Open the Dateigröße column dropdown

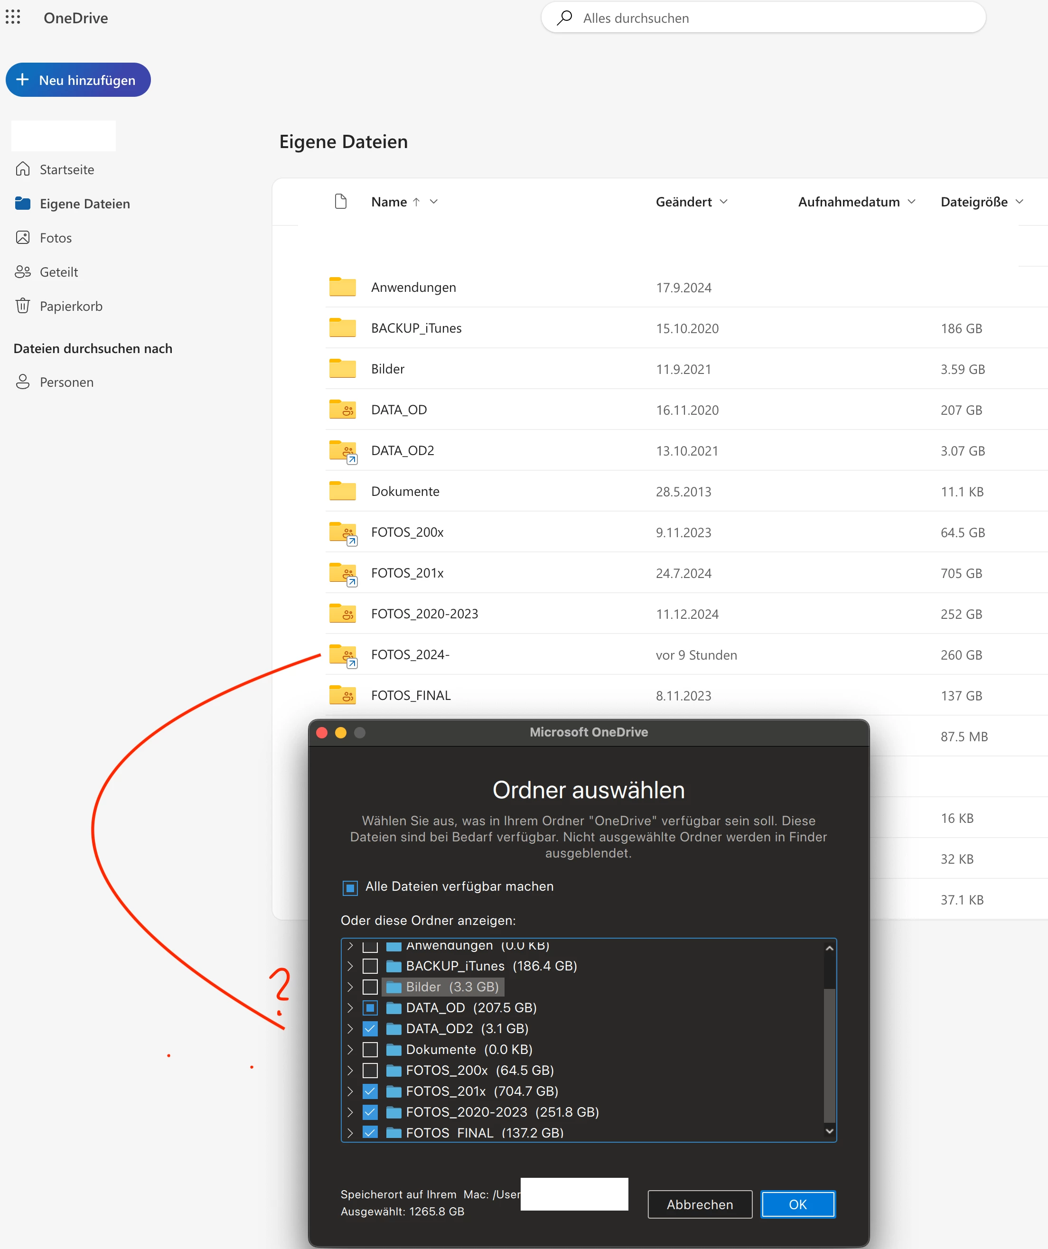(1020, 202)
